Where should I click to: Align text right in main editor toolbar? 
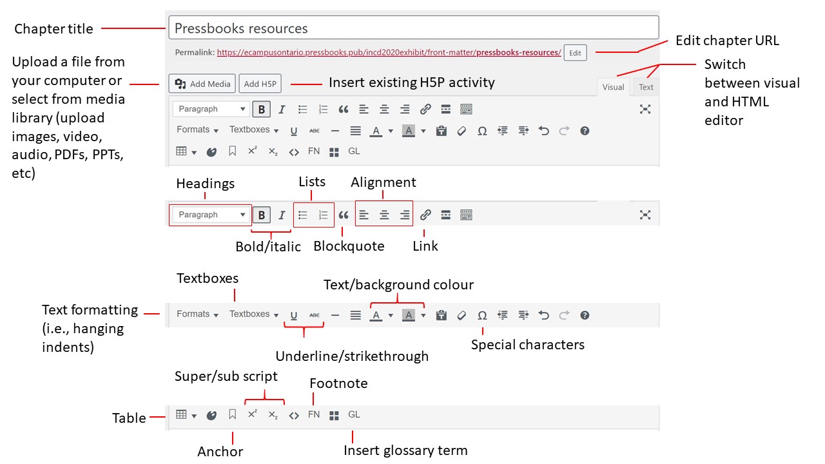click(405, 109)
